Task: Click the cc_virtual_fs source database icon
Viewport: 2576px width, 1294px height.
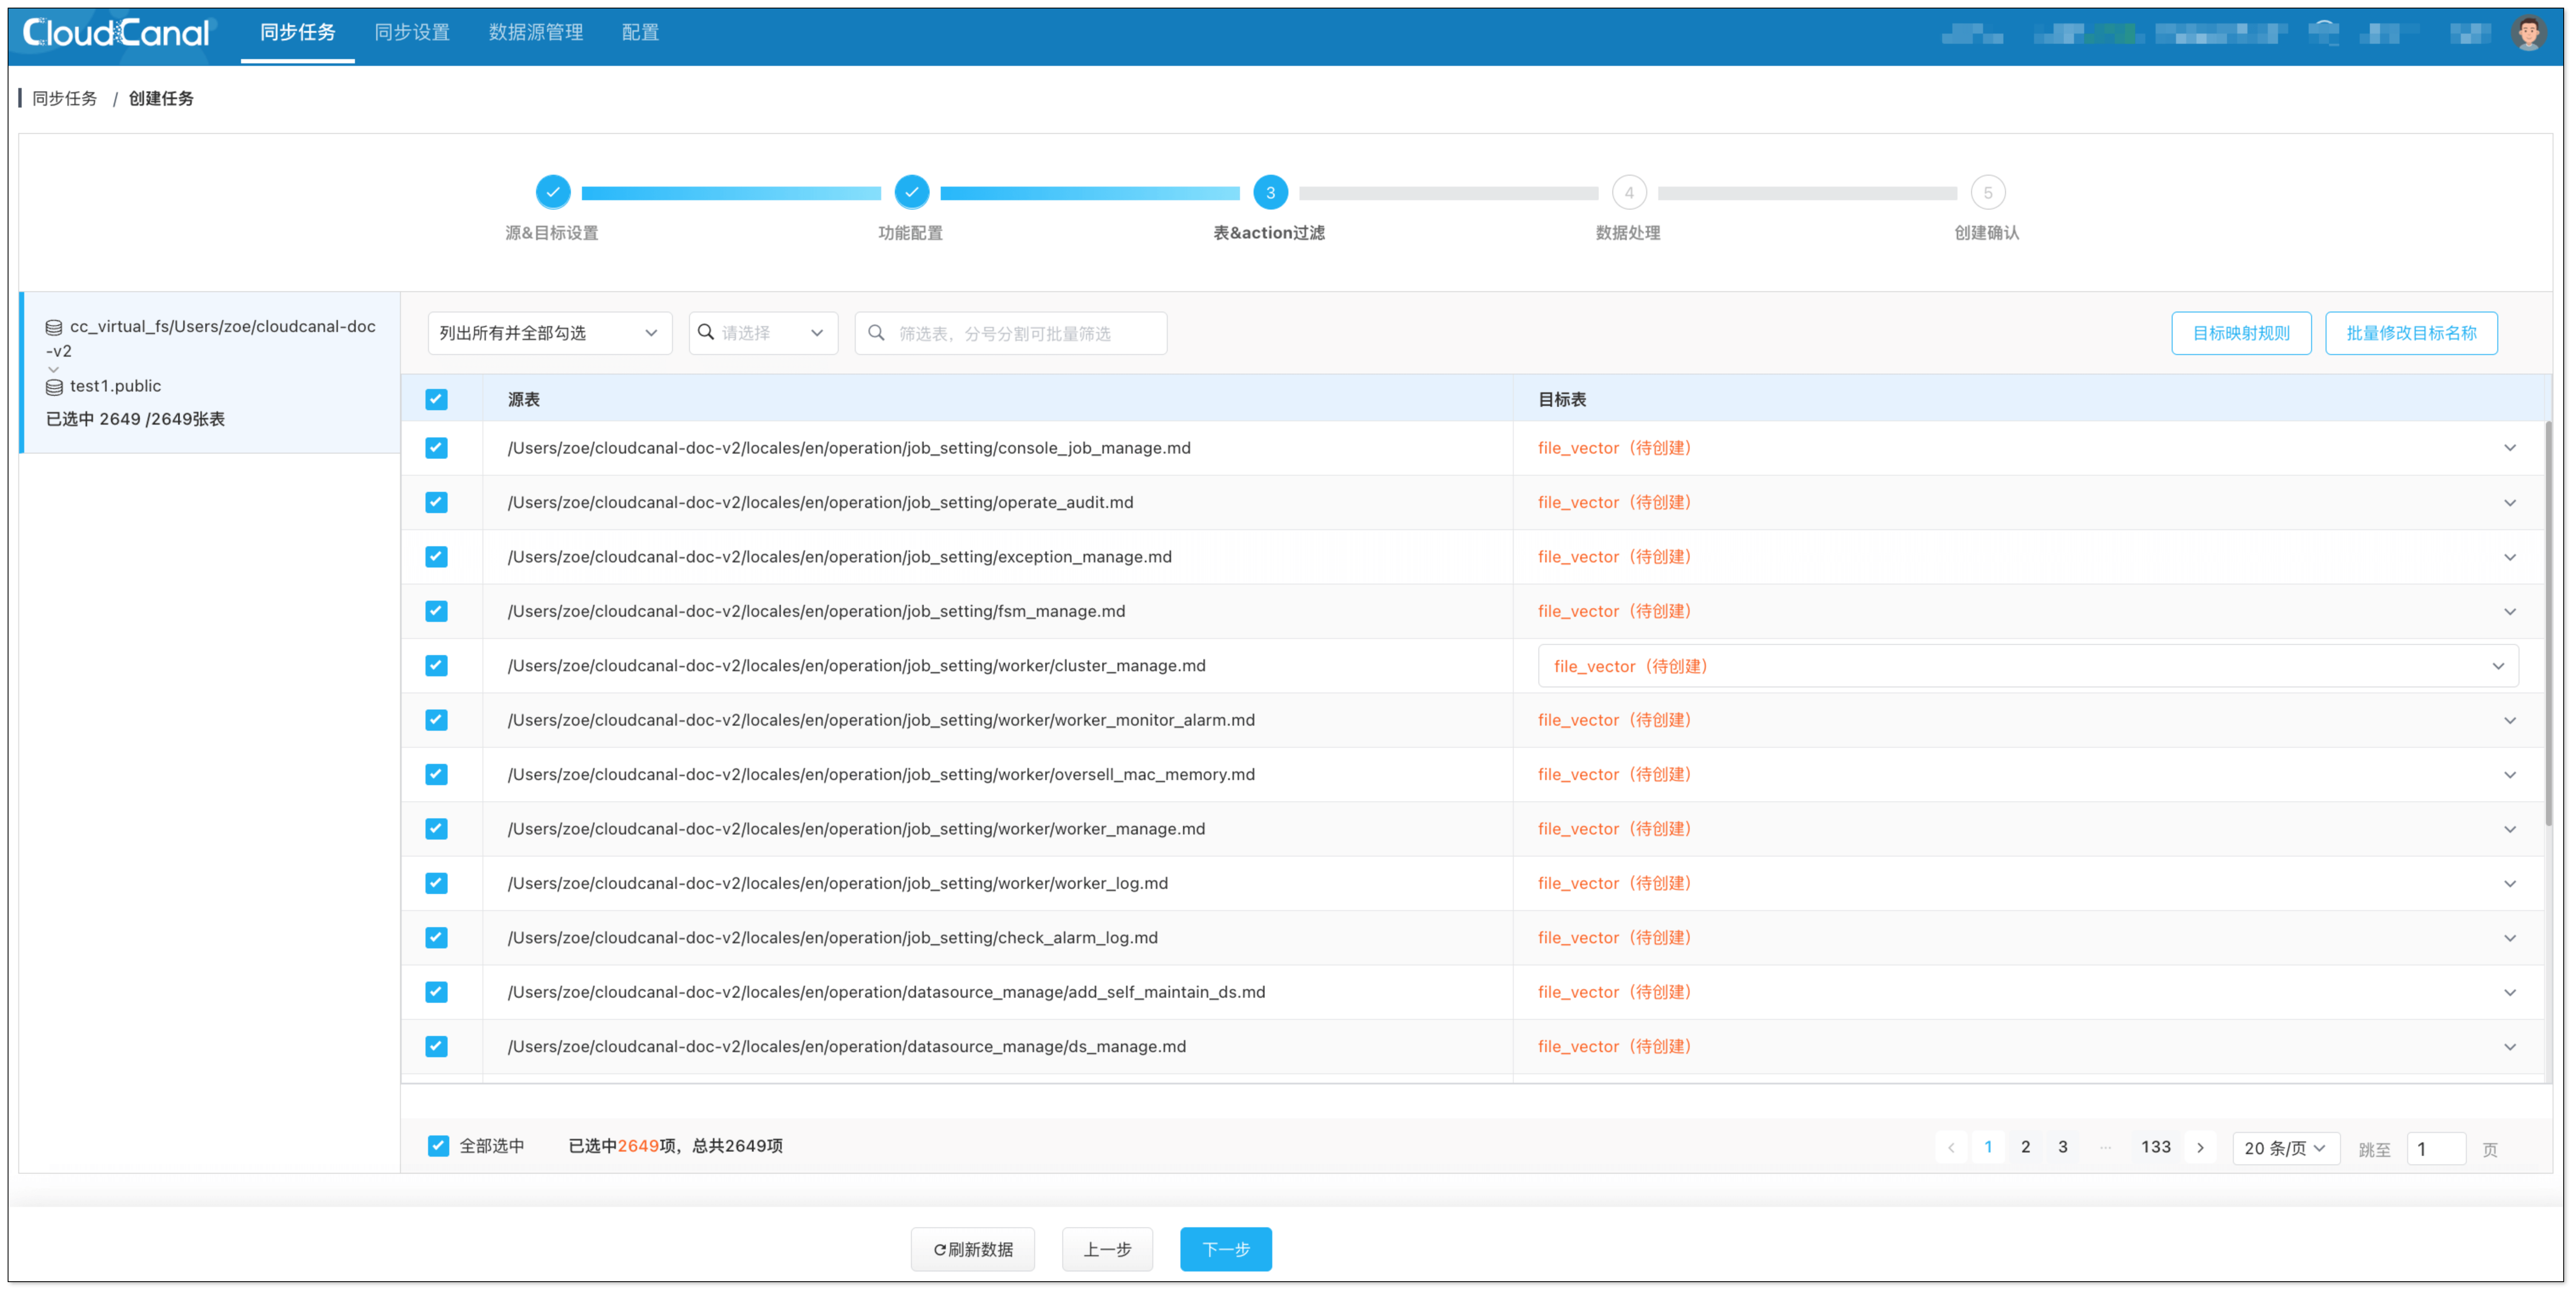Action: point(54,328)
